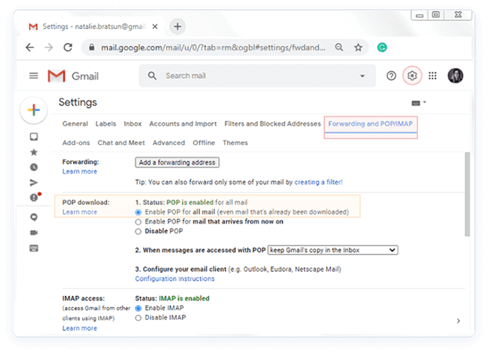Image resolution: width=488 pixels, height=353 pixels.
Task: Open the Configuration instructions link
Action: click(174, 279)
